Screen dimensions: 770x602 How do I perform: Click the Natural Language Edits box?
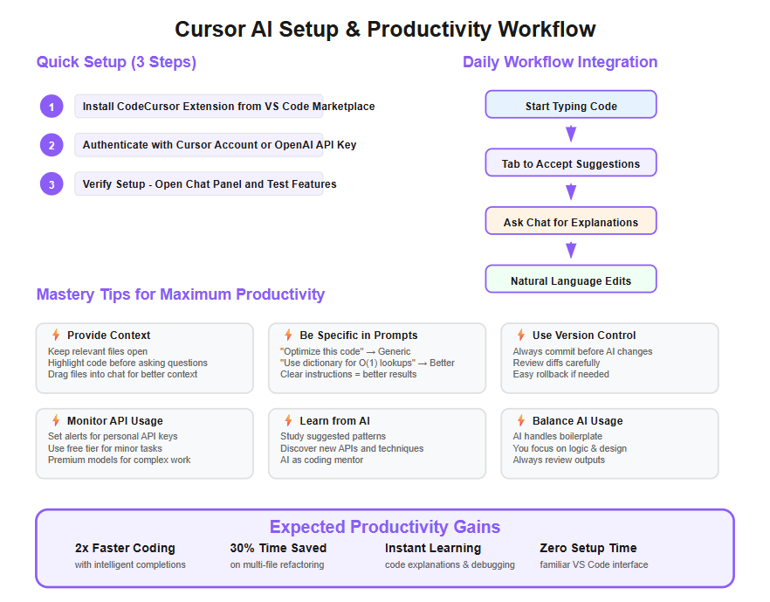[571, 279]
